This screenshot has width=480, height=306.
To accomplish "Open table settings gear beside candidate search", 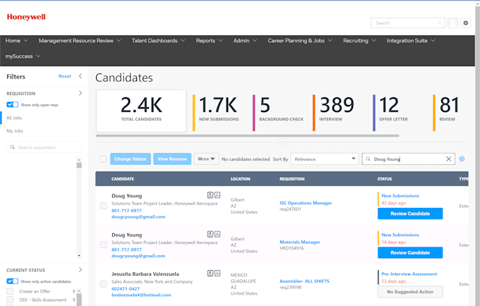I will tap(462, 159).
